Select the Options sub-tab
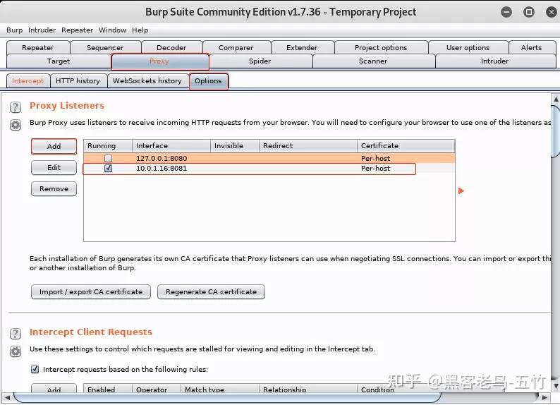This screenshot has width=560, height=405. [x=208, y=81]
